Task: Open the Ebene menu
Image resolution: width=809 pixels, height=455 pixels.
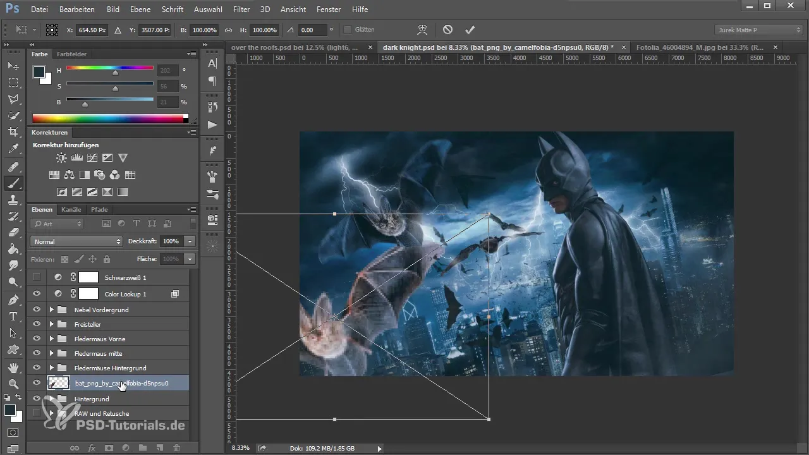Action: pyautogui.click(x=142, y=9)
